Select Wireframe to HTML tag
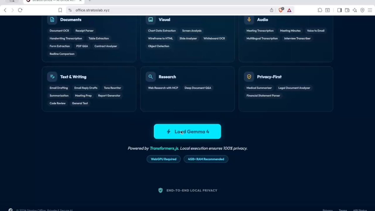The width and height of the screenshot is (375, 211). coord(160,38)
